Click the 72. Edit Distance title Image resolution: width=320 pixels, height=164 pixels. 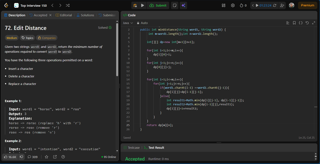tap(26, 28)
